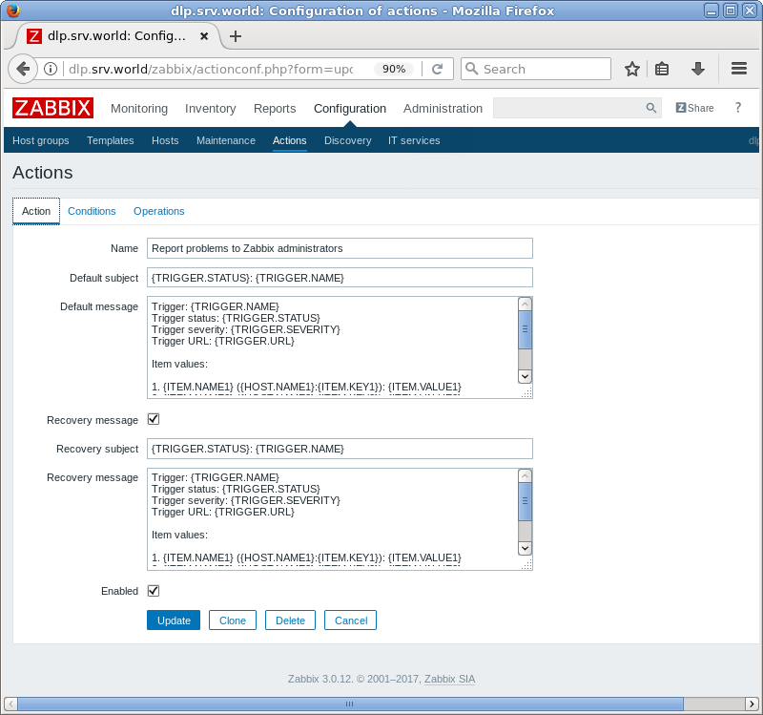
Task: Open the Monitoring menu
Action: click(139, 109)
